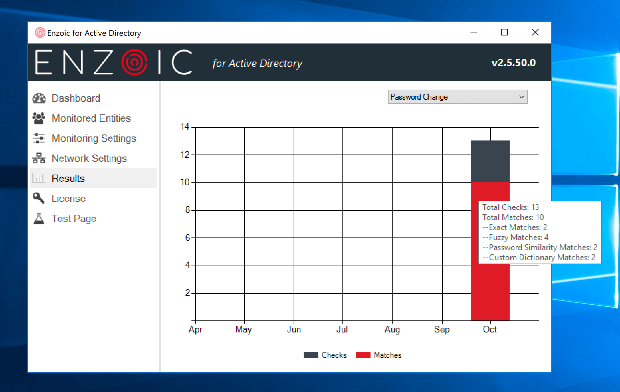This screenshot has height=392, width=620.
Task: Click 'Total Matches: 10' in tooltip
Action: (x=513, y=217)
